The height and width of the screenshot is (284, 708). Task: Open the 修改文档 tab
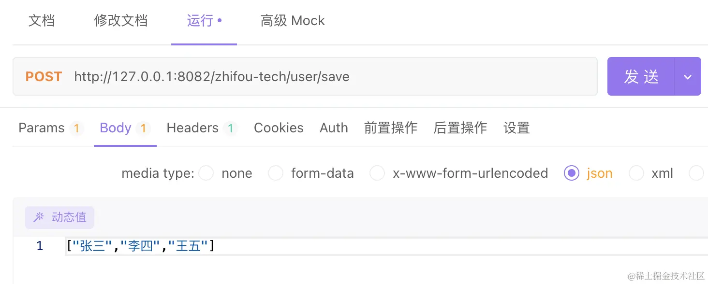pos(121,21)
